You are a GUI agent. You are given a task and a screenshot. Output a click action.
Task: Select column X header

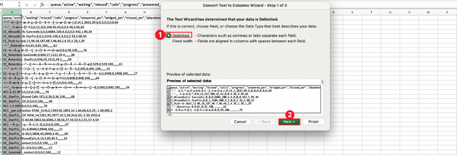tap(447, 12)
